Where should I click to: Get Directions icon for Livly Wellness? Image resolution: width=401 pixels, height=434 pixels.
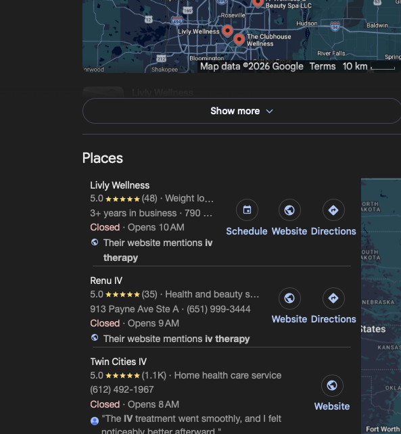click(333, 210)
